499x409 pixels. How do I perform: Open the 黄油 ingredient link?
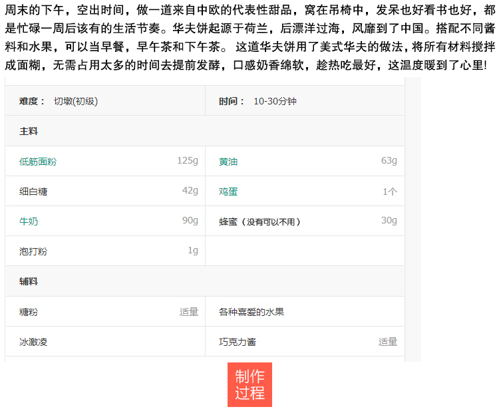point(228,162)
